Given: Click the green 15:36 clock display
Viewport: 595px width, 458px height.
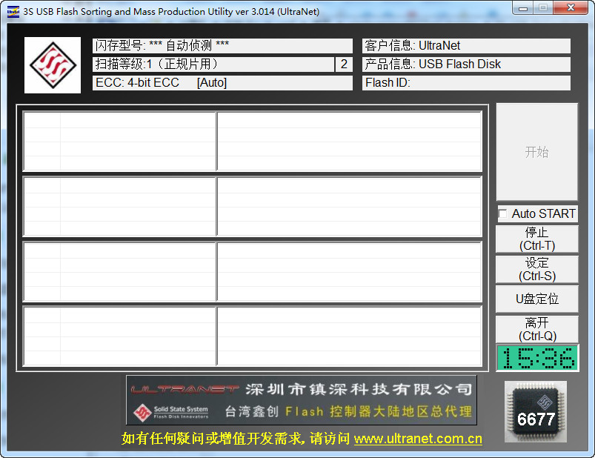Looking at the screenshot, I should coord(537,358).
